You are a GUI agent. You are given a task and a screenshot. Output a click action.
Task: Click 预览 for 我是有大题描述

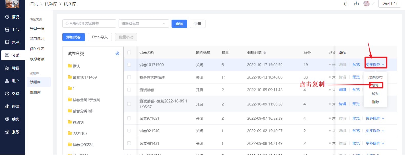pyautogui.click(x=356, y=77)
